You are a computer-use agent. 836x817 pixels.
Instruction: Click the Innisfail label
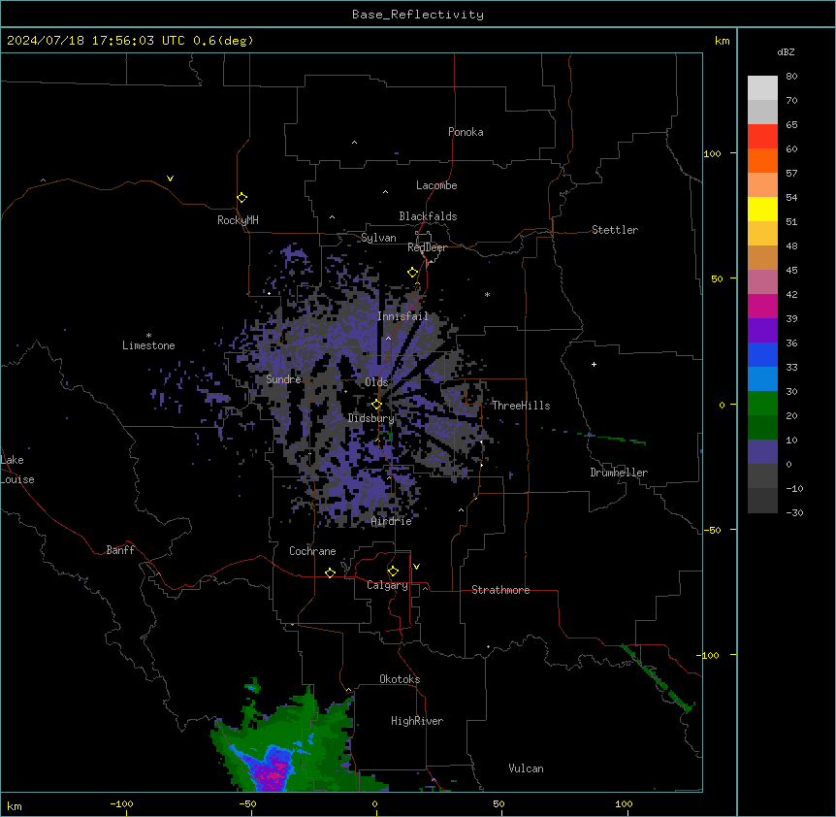point(402,316)
